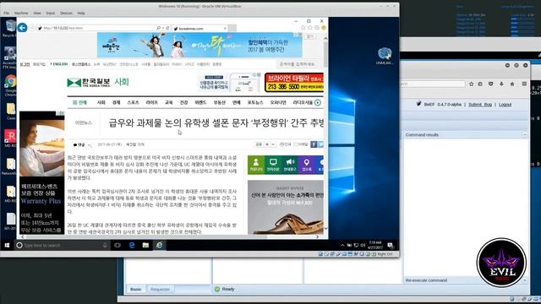The width and height of the screenshot is (541, 304).
Task: Close the koreatimes.com tab
Action: pyautogui.click(x=225, y=29)
